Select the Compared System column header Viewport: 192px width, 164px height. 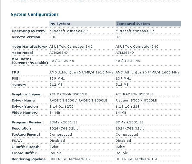pos(148,24)
